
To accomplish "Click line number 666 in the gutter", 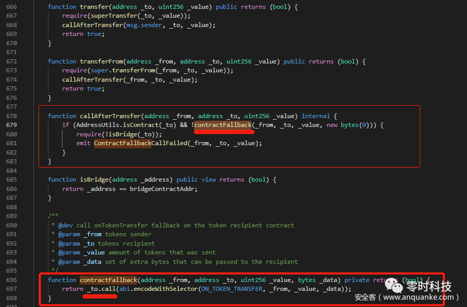I will tap(11, 7).
